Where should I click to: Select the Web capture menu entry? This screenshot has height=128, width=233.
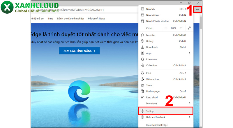[166, 79]
